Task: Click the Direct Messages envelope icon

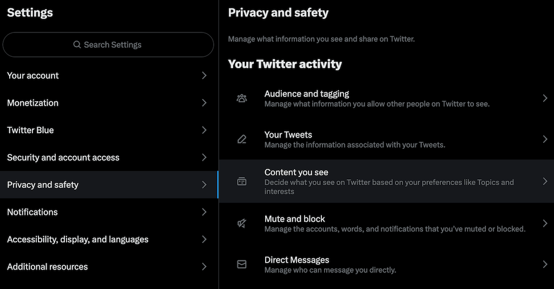Action: [x=242, y=264]
